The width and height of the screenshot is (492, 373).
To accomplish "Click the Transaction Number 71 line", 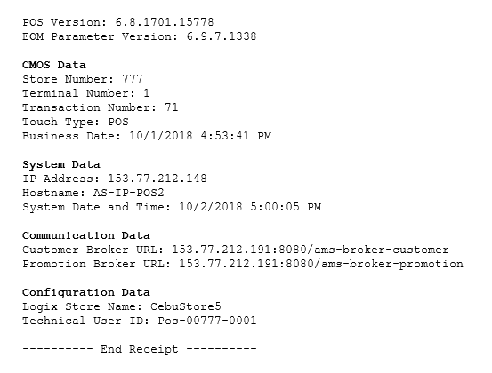I will (101, 107).
